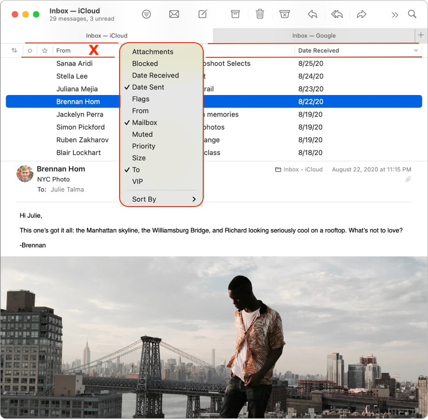Open message from Stella Lee

point(214,76)
